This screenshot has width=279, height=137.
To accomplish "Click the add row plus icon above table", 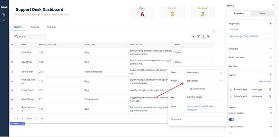I will pyautogui.click(x=193, y=37).
